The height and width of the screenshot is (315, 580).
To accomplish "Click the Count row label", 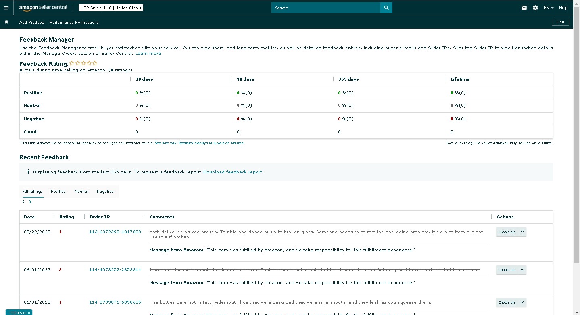I will (x=30, y=132).
